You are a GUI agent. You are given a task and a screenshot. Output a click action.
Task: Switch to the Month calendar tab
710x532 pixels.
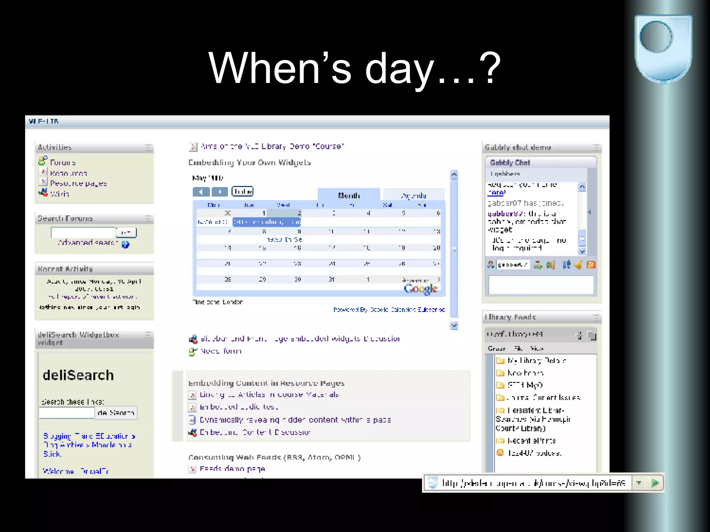coord(349,195)
